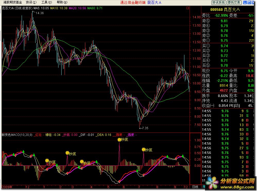This screenshot has height=191, width=257.
Task: Click the 净资 4.43 value
Action: click(x=224, y=101)
